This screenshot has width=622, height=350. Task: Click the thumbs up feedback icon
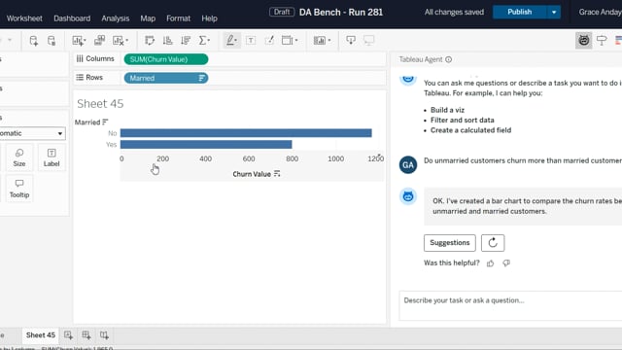point(490,263)
